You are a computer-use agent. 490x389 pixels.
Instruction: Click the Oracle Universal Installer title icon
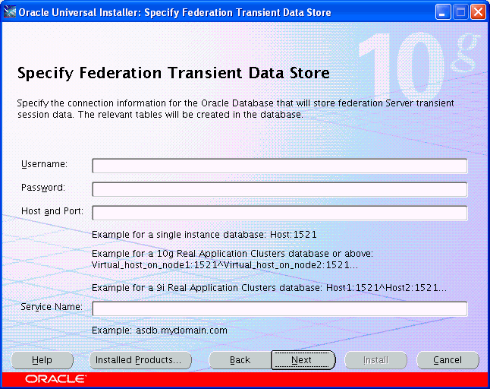point(10,12)
